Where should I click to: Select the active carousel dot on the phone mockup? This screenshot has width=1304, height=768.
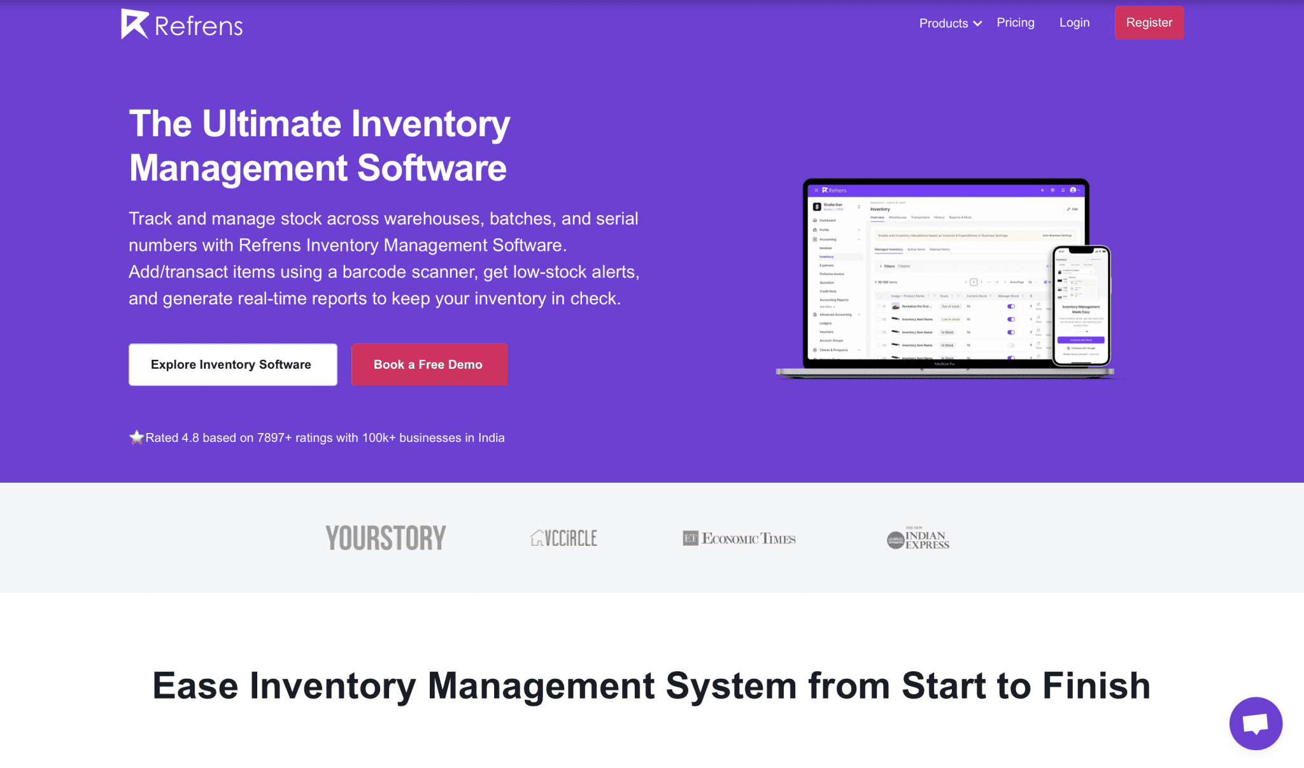point(1086,331)
